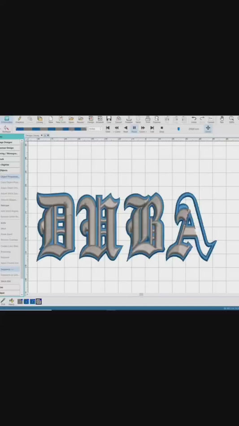Jump to start of stitch playback
Image resolution: width=239 pixels, height=426 pixels.
[108, 129]
